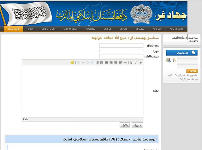Screen dimensions: 202x150
Task: Click the users icon in login box
Action: (x=168, y=60)
